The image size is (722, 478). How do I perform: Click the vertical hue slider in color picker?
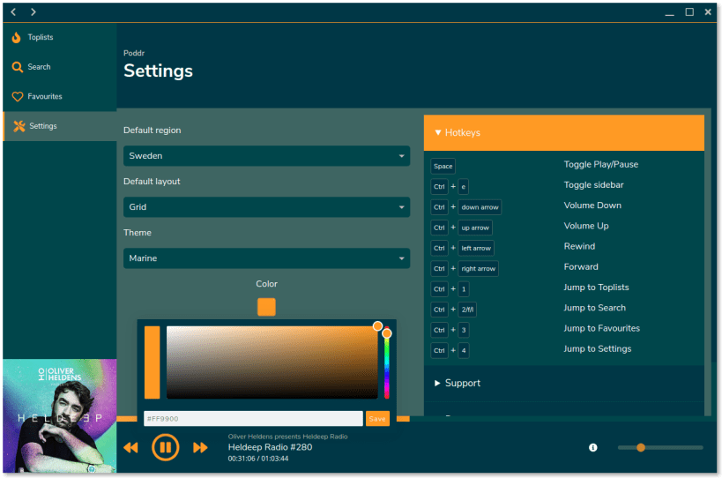[387, 362]
